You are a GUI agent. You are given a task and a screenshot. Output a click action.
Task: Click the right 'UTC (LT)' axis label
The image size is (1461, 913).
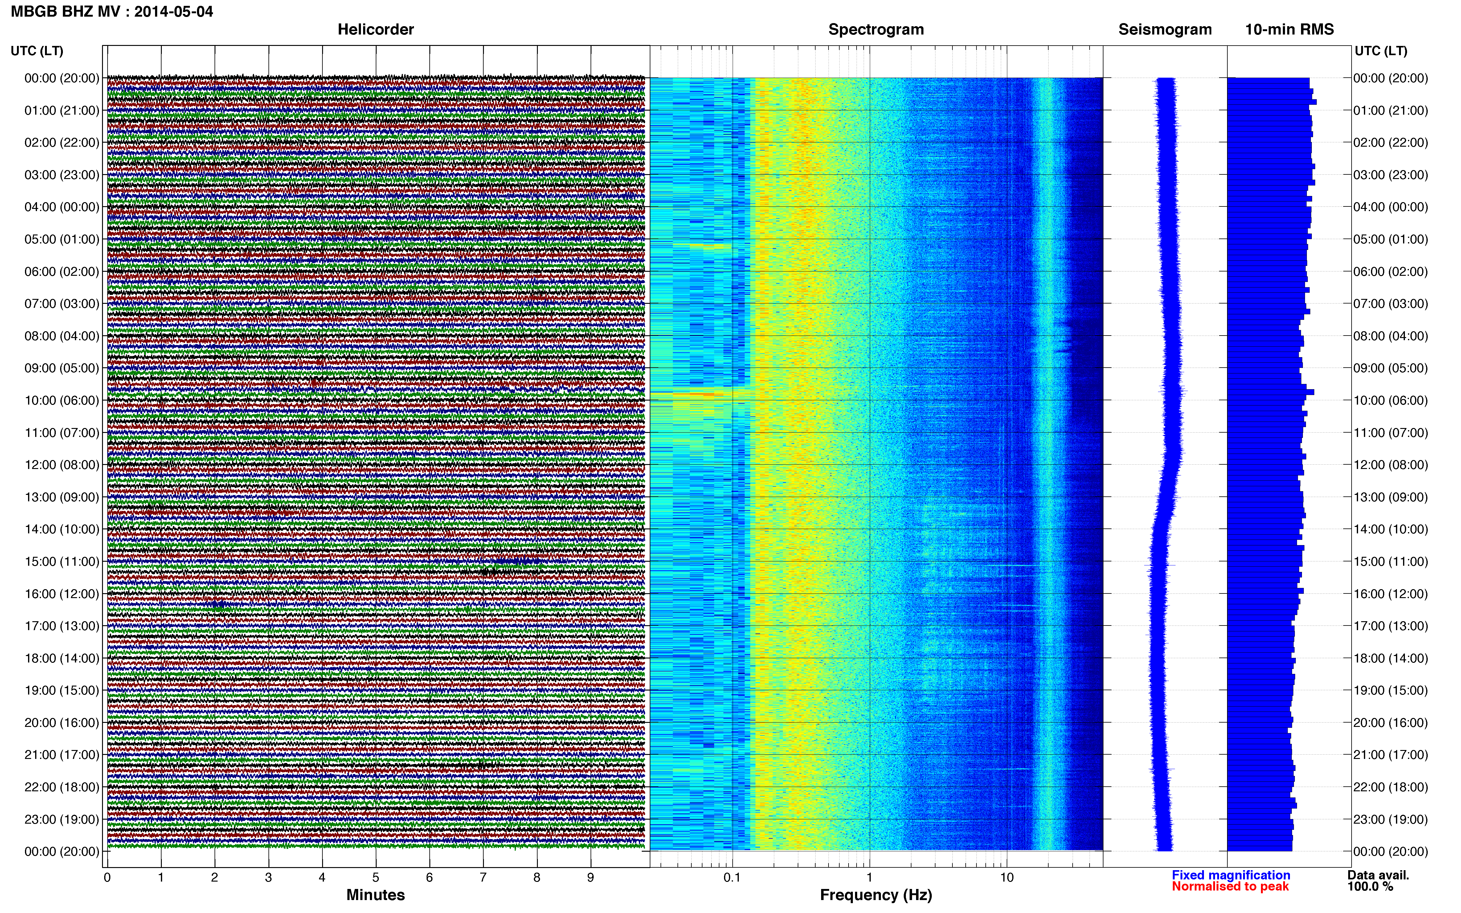click(1381, 51)
